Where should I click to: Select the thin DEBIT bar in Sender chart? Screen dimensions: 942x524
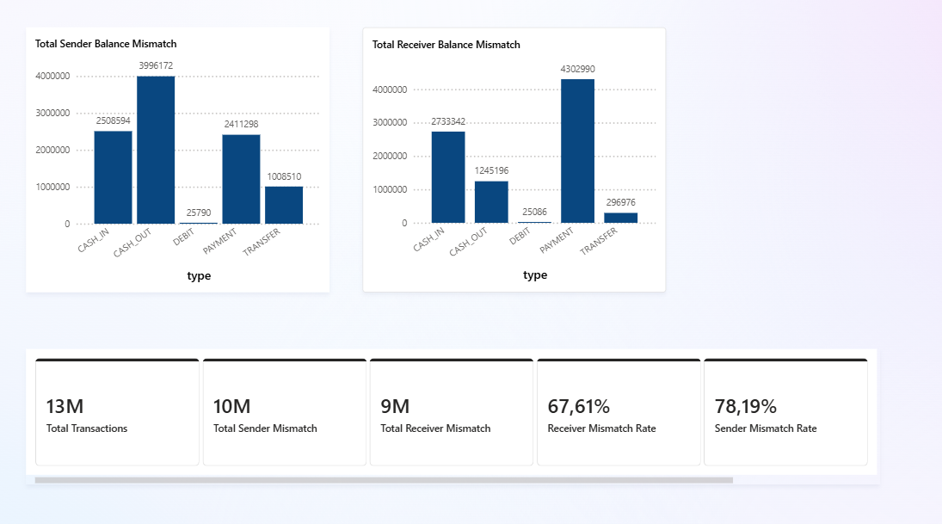tap(198, 223)
